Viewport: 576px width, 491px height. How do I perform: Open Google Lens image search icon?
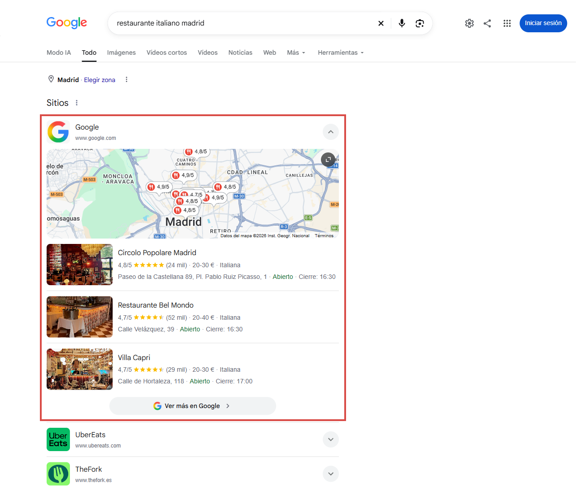[420, 23]
